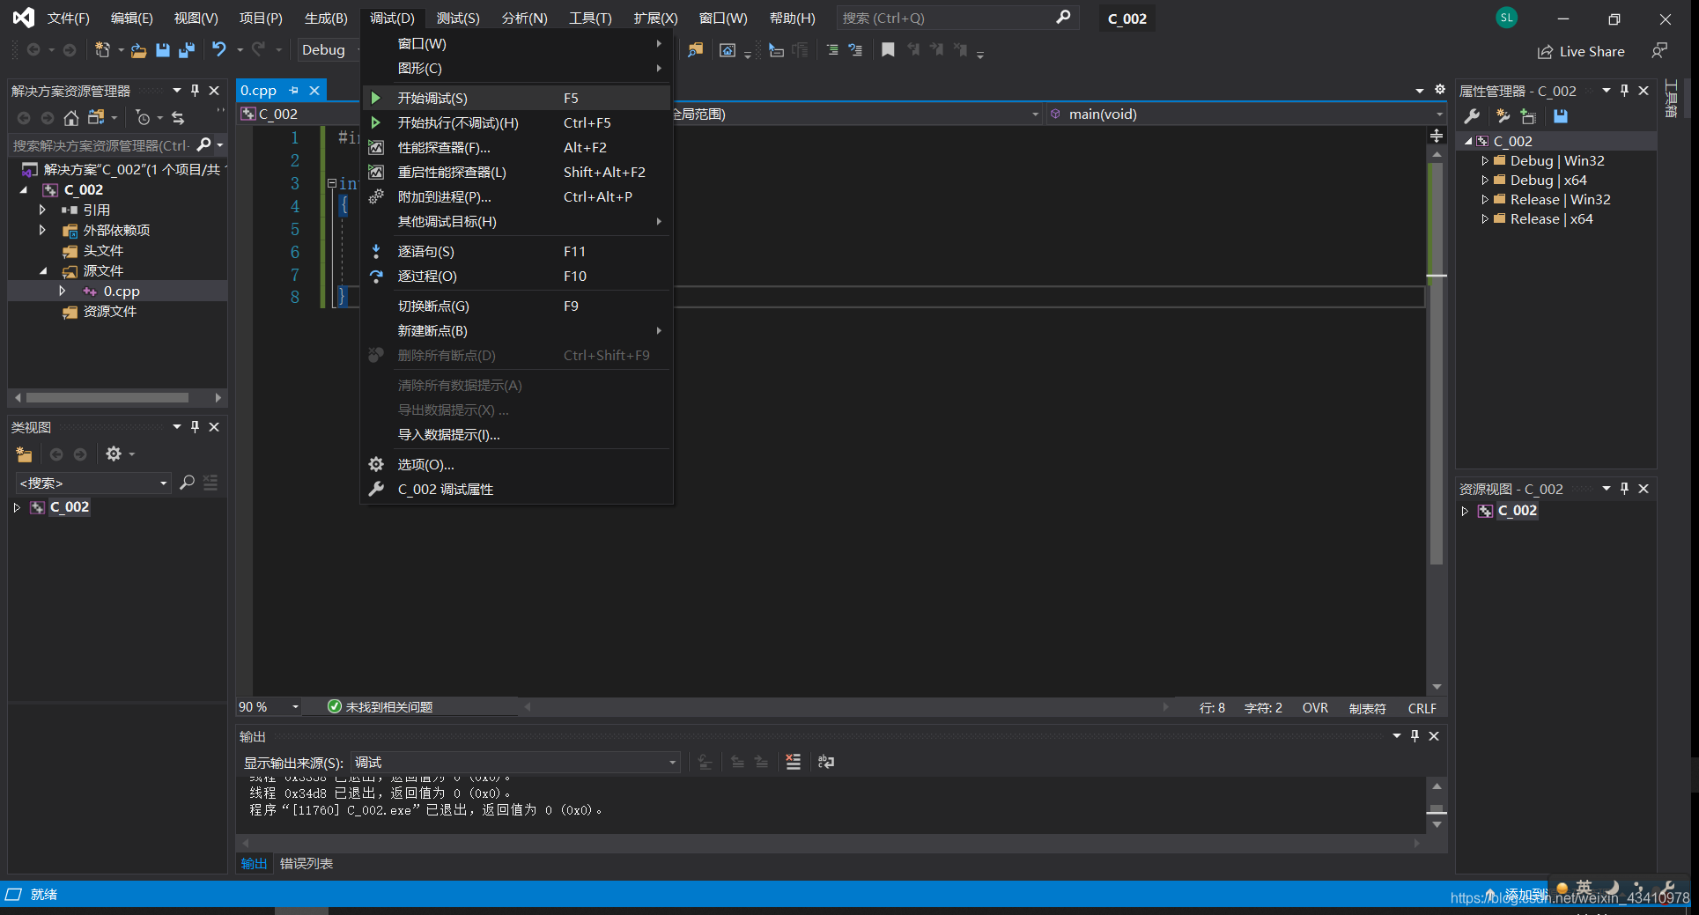Click Add Existing Property Sheet icon
The image size is (1699, 915).
pyautogui.click(x=1529, y=116)
